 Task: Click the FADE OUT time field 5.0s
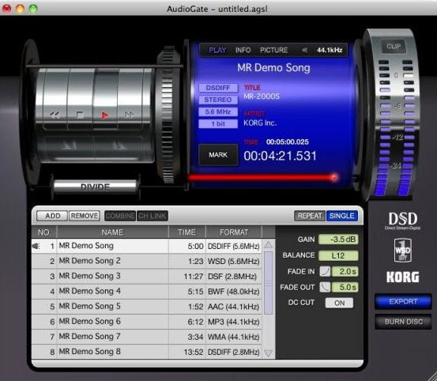click(345, 287)
